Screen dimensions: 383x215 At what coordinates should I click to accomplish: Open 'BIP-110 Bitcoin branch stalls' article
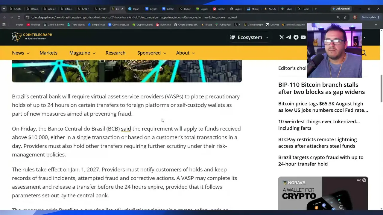pos(321,88)
